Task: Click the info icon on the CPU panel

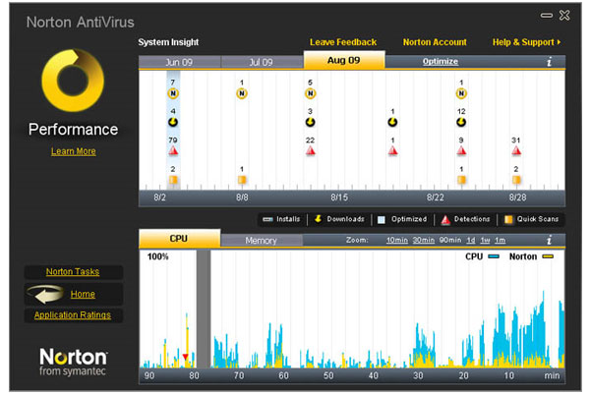Action: tap(550, 240)
